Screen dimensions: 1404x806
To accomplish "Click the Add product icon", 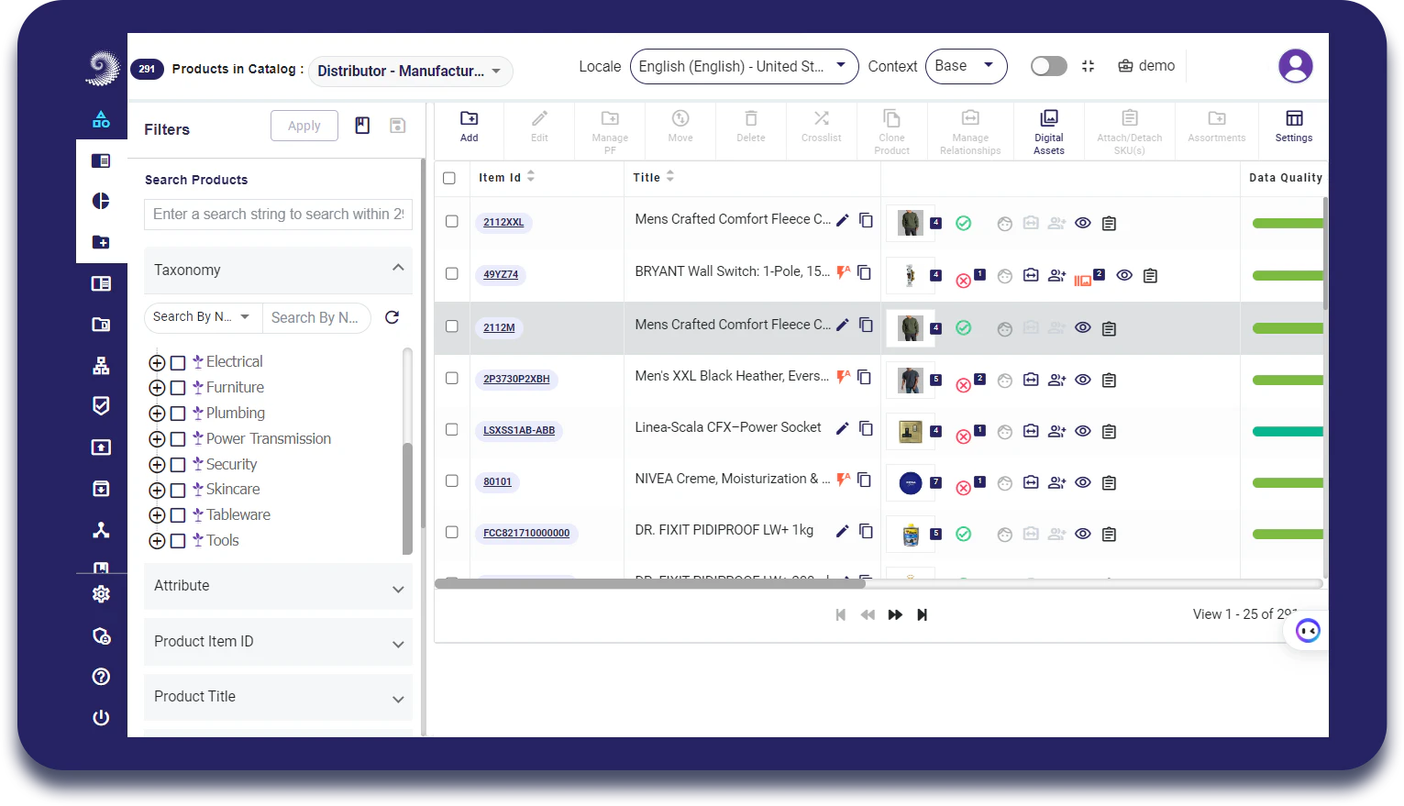I will coord(469,128).
